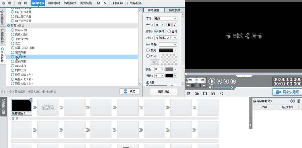Click the 播放试试 preview button

pos(163,92)
